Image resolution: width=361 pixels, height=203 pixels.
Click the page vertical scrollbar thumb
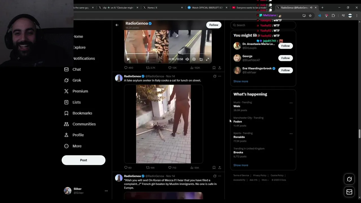coord(359,134)
